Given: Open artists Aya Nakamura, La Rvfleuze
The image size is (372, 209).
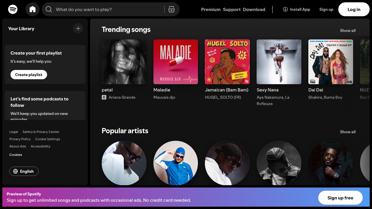Looking at the screenshot, I should click(x=273, y=100).
